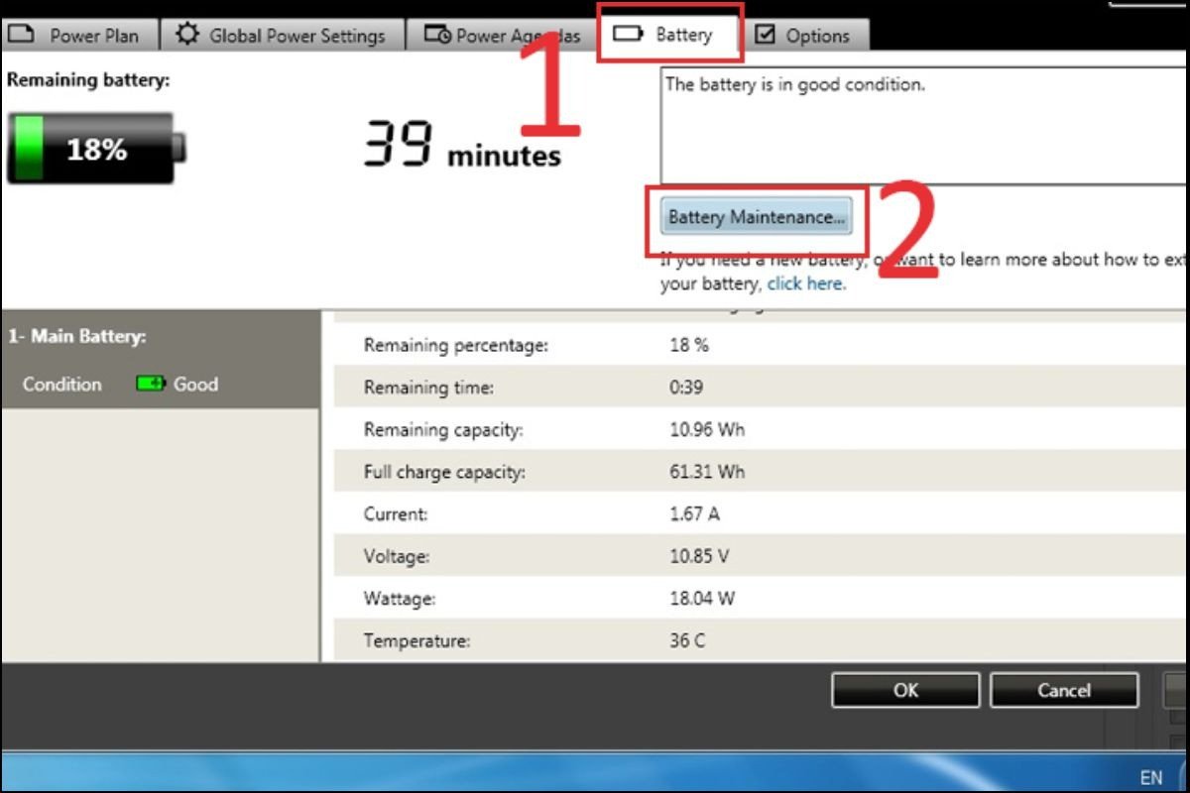Viewport: 1190px width, 793px height.
Task: Click the EN language indicator in taskbar
Action: (1150, 776)
